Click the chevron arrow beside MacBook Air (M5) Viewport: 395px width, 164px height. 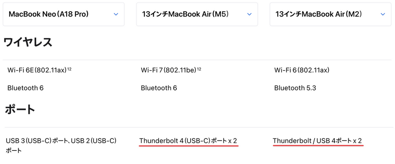pyautogui.click(x=249, y=14)
